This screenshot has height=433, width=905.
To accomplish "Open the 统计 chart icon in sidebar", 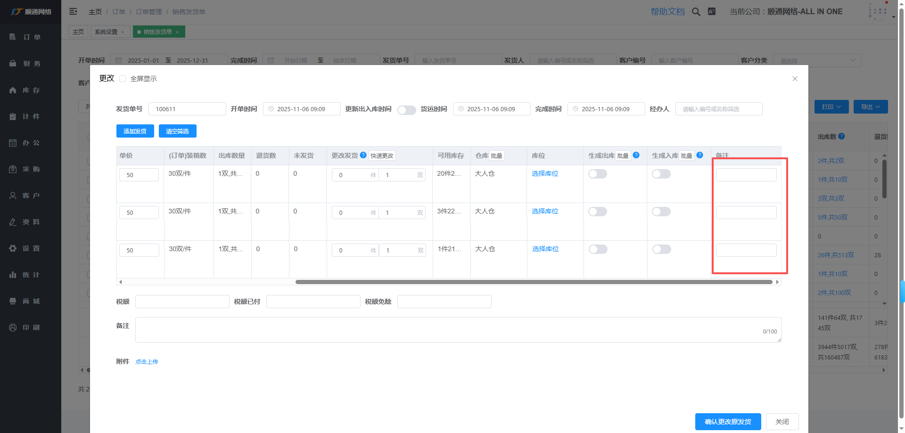I will 13,275.
